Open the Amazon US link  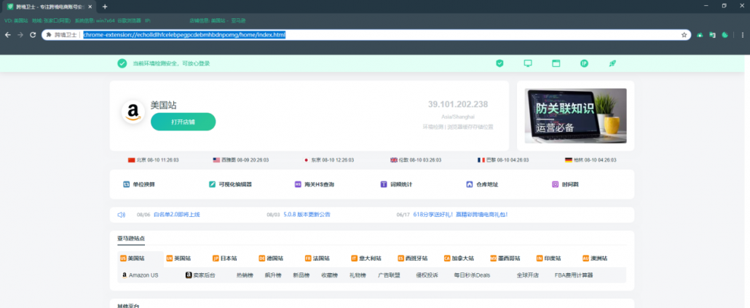point(140,275)
